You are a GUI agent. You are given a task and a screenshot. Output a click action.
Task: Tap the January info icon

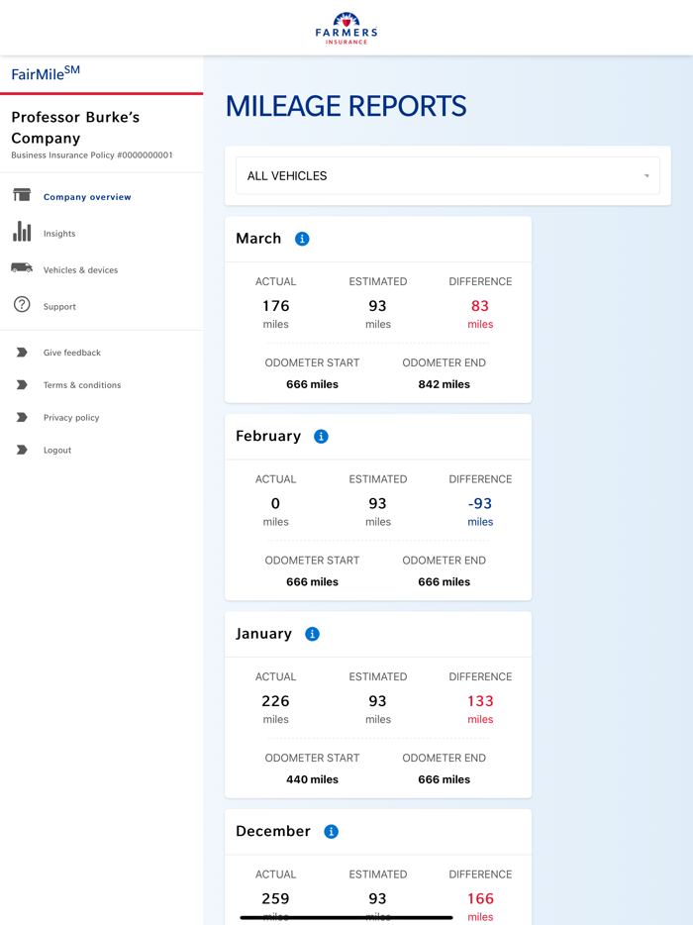click(312, 634)
